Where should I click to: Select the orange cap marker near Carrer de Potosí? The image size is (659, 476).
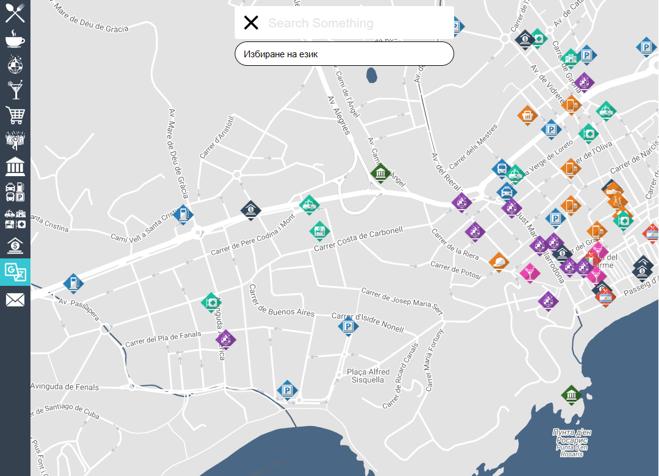(x=499, y=262)
